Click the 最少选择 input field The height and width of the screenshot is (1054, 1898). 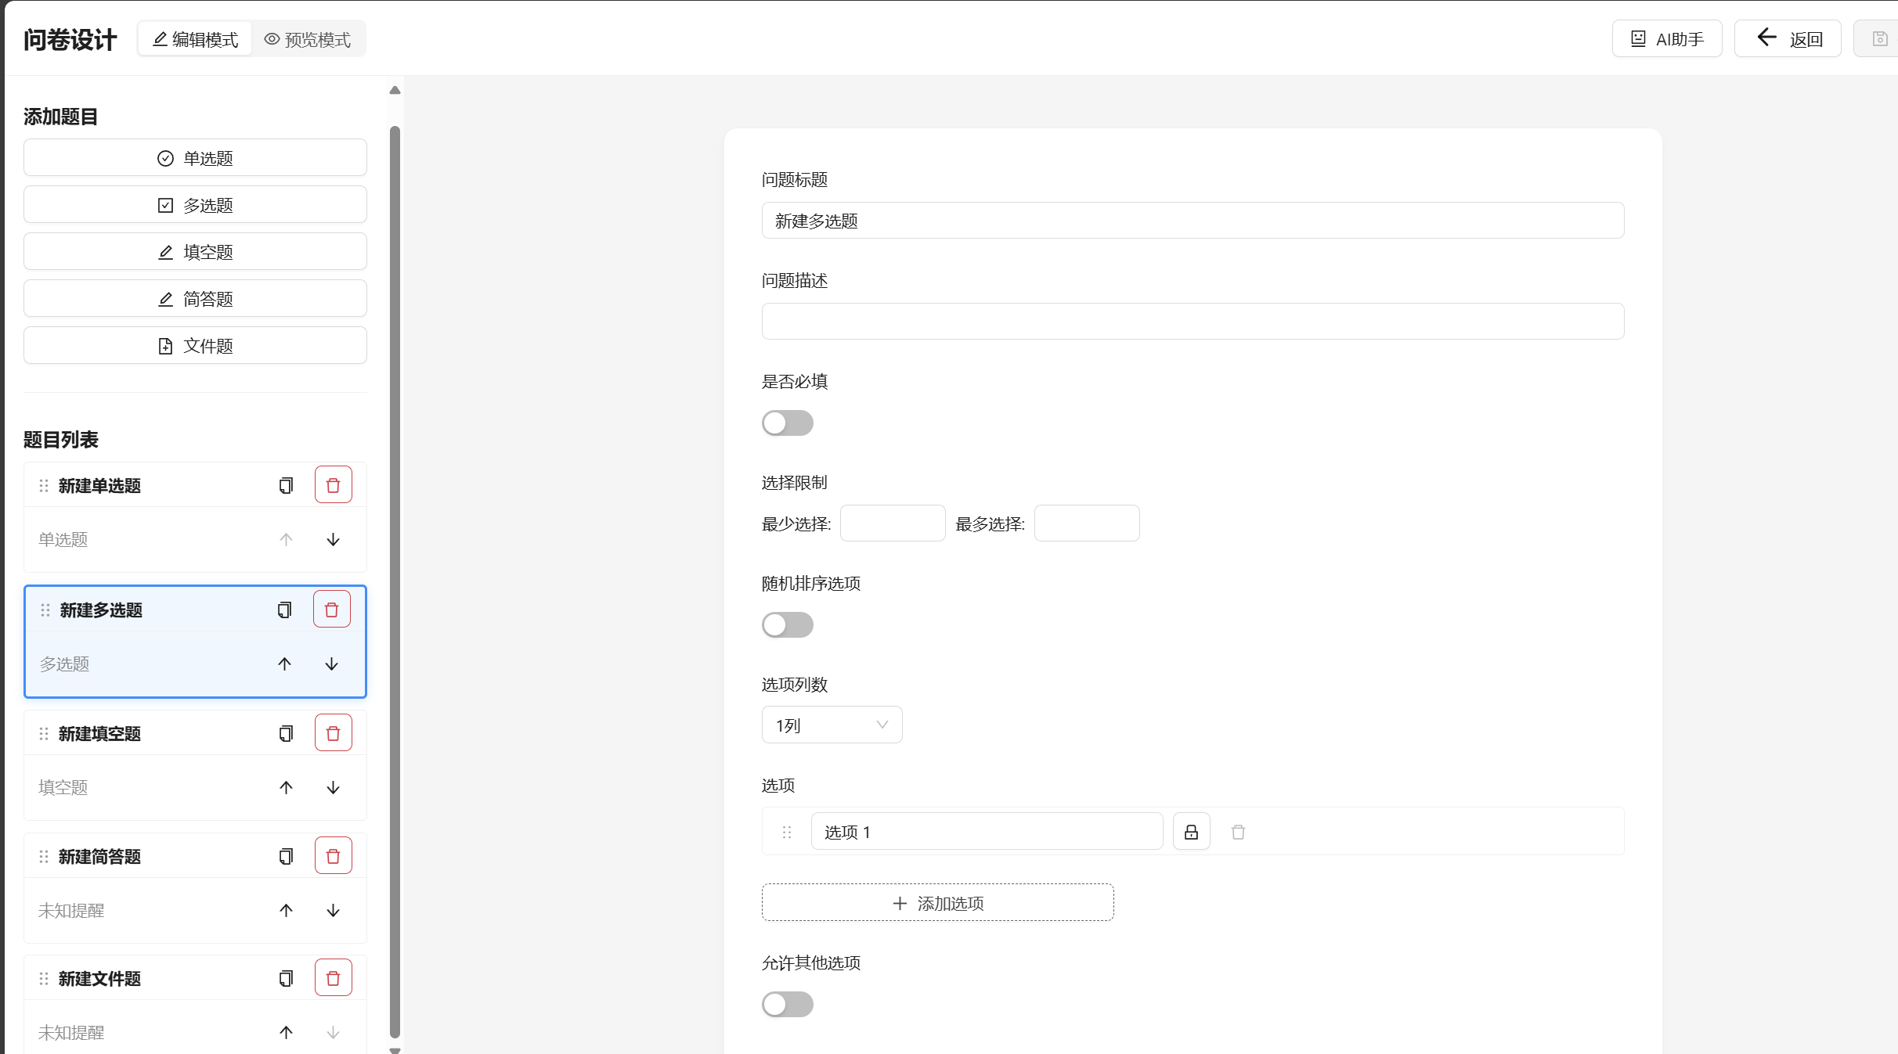[892, 523]
